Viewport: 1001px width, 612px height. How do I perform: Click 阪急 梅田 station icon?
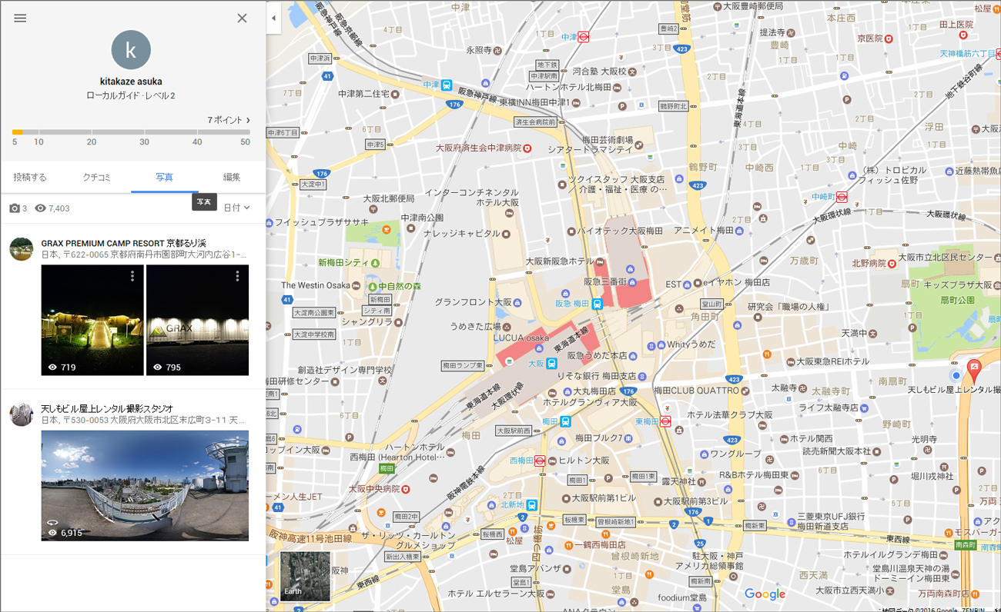[x=597, y=304]
